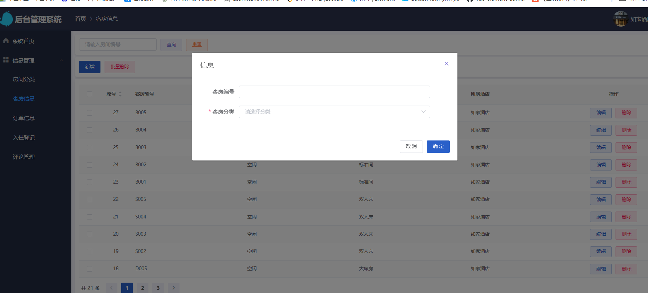Focus the room number search field
The height and width of the screenshot is (293, 648).
pyautogui.click(x=118, y=45)
